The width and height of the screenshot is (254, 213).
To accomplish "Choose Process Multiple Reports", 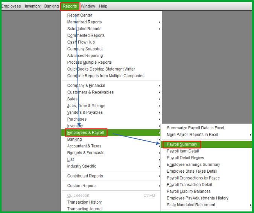I will [90, 62].
